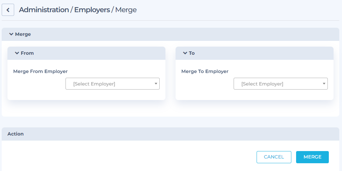Collapse the To panel using its chevron
342x171 pixels.
pos(185,53)
